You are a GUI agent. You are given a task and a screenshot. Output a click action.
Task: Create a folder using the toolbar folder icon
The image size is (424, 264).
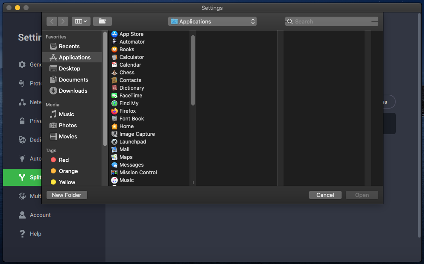[x=102, y=21]
